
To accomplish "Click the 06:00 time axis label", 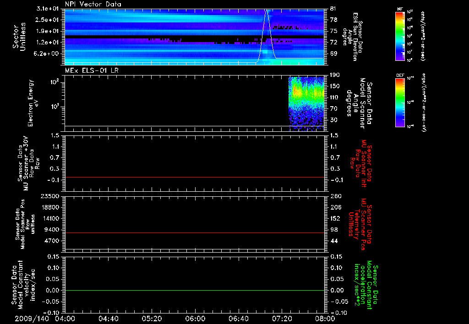I will click(x=195, y=319).
